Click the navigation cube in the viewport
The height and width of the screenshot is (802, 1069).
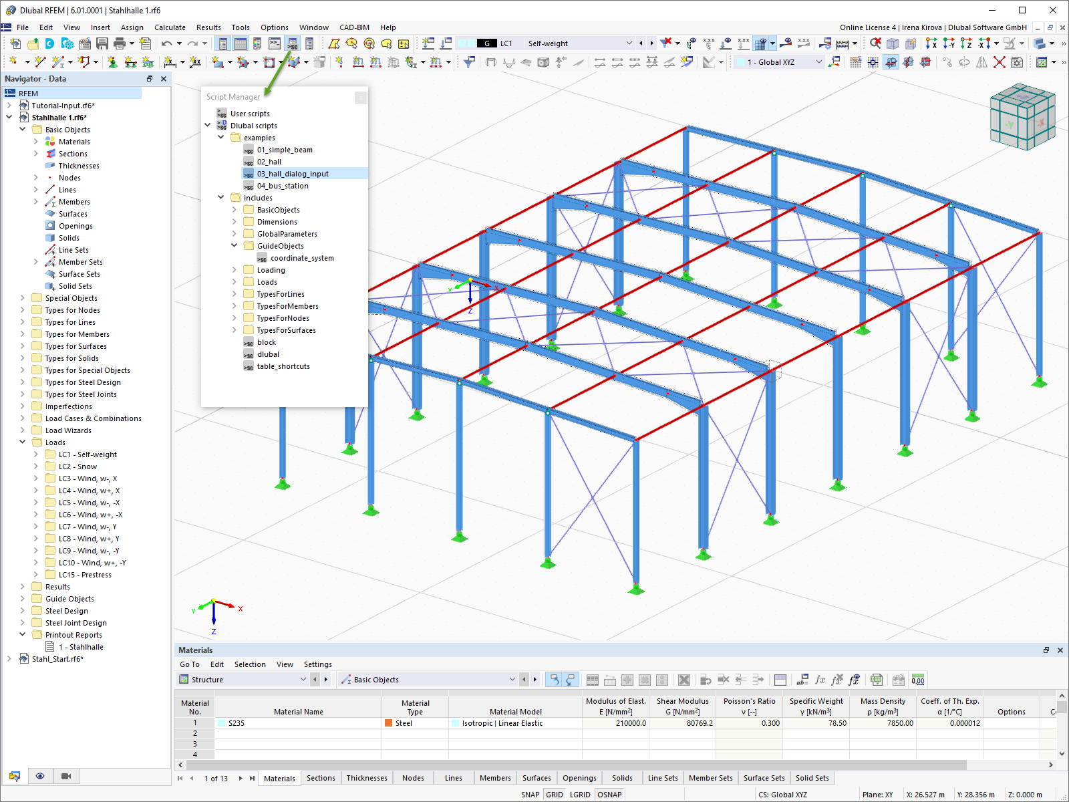1022,116
